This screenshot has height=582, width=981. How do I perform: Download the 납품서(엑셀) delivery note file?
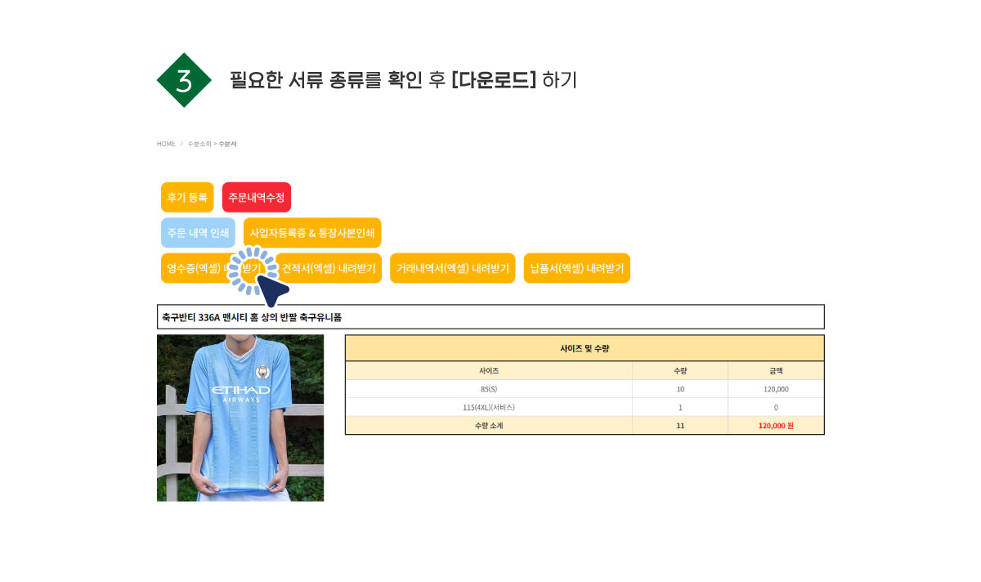[577, 268]
